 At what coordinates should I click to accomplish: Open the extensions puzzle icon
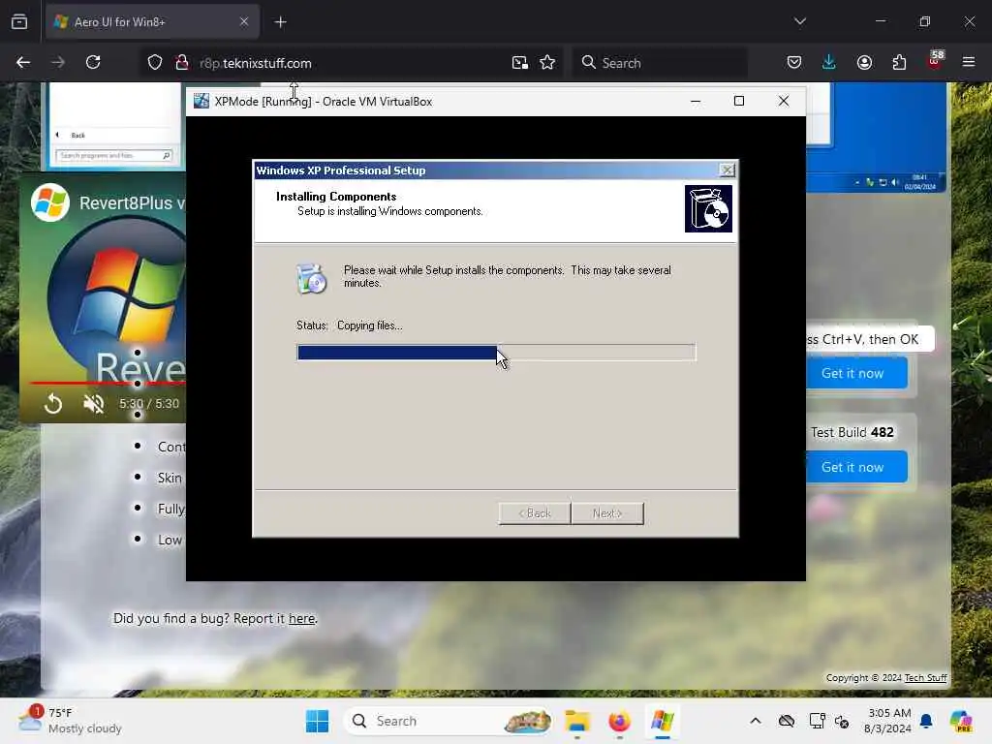[x=899, y=63]
